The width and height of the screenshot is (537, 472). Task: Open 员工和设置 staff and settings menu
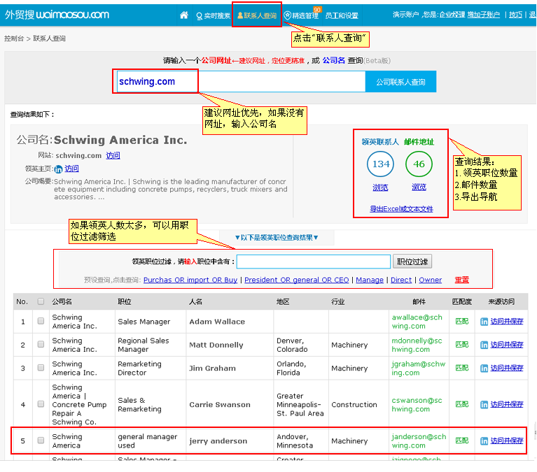[342, 15]
